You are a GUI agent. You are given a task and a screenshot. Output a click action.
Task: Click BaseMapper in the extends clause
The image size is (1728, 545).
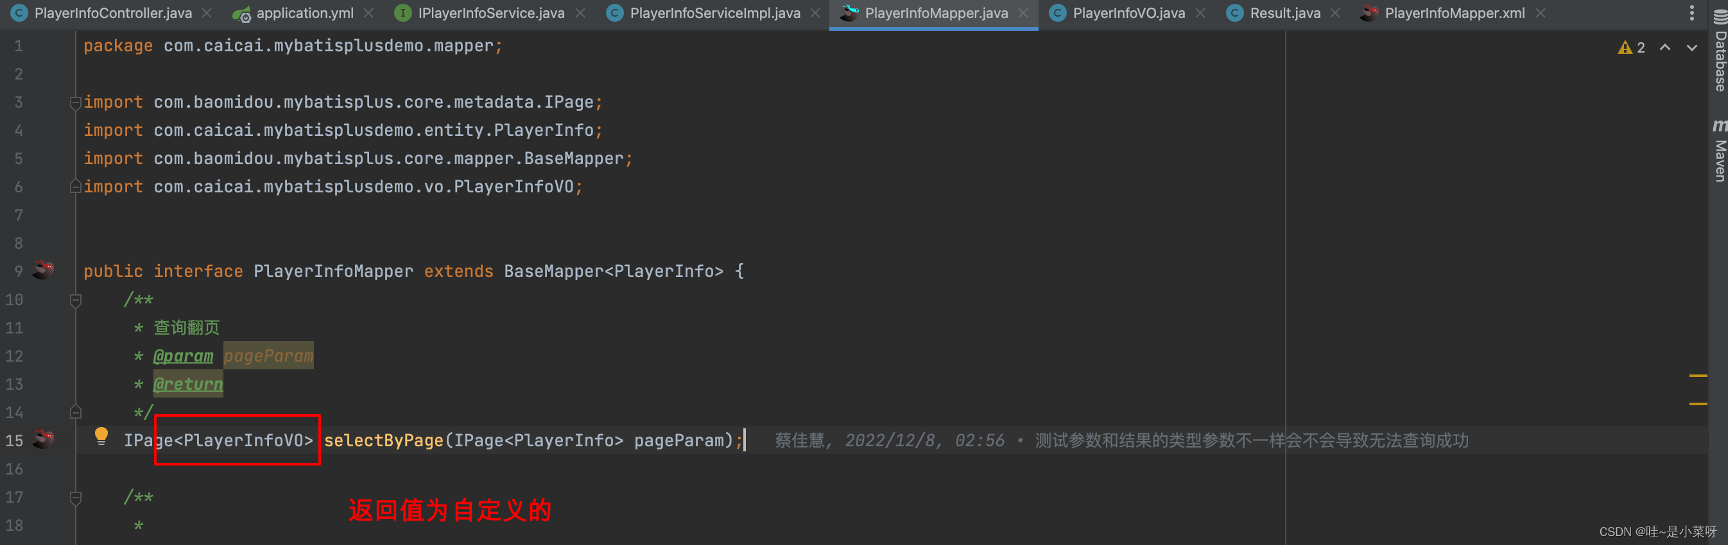[x=554, y=271]
